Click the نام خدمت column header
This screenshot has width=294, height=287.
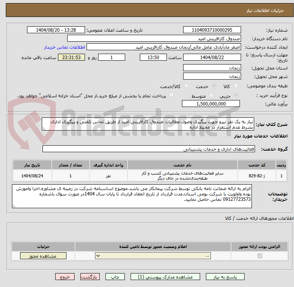(182, 165)
